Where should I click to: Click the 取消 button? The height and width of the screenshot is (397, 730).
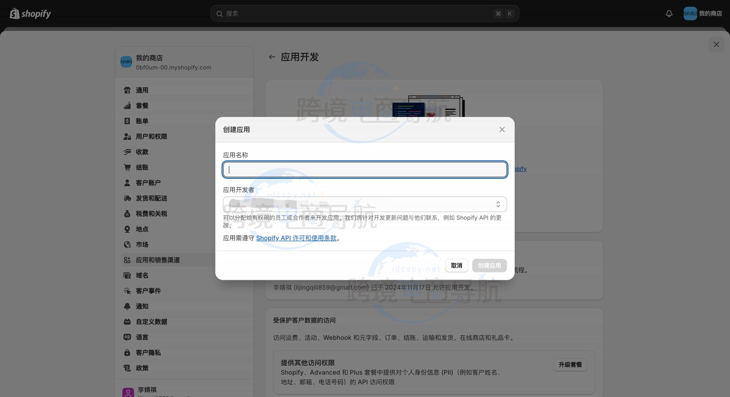[x=456, y=265]
